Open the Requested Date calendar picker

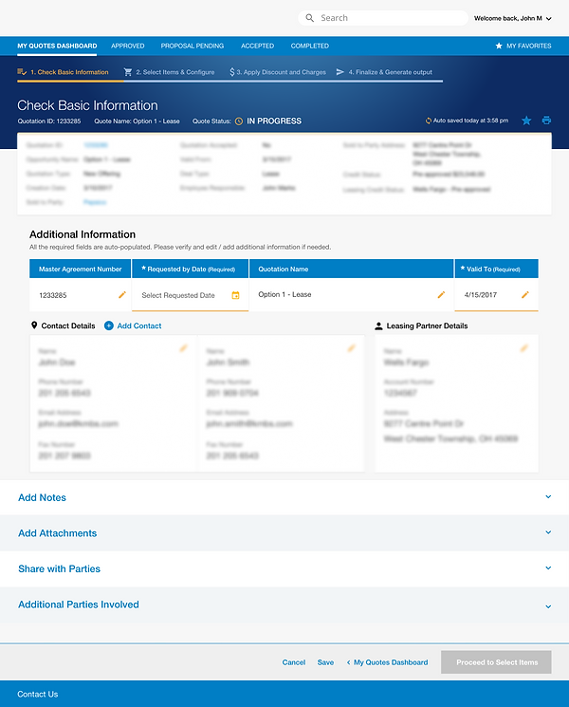[235, 295]
